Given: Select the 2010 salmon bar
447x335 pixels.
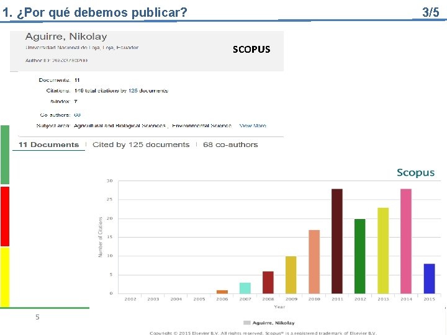Looking at the screenshot, I should tap(314, 262).
